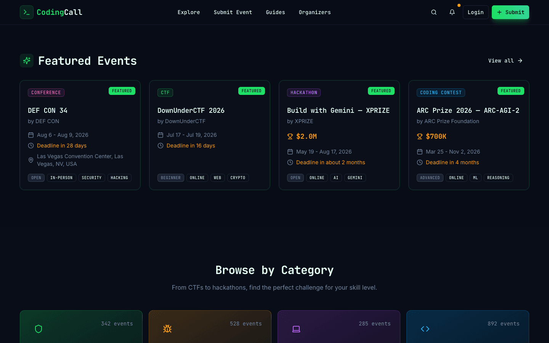The image size is (549, 343).
Task: Click the 'by ARC Prize Foundation' organizer text
Action: click(x=448, y=121)
